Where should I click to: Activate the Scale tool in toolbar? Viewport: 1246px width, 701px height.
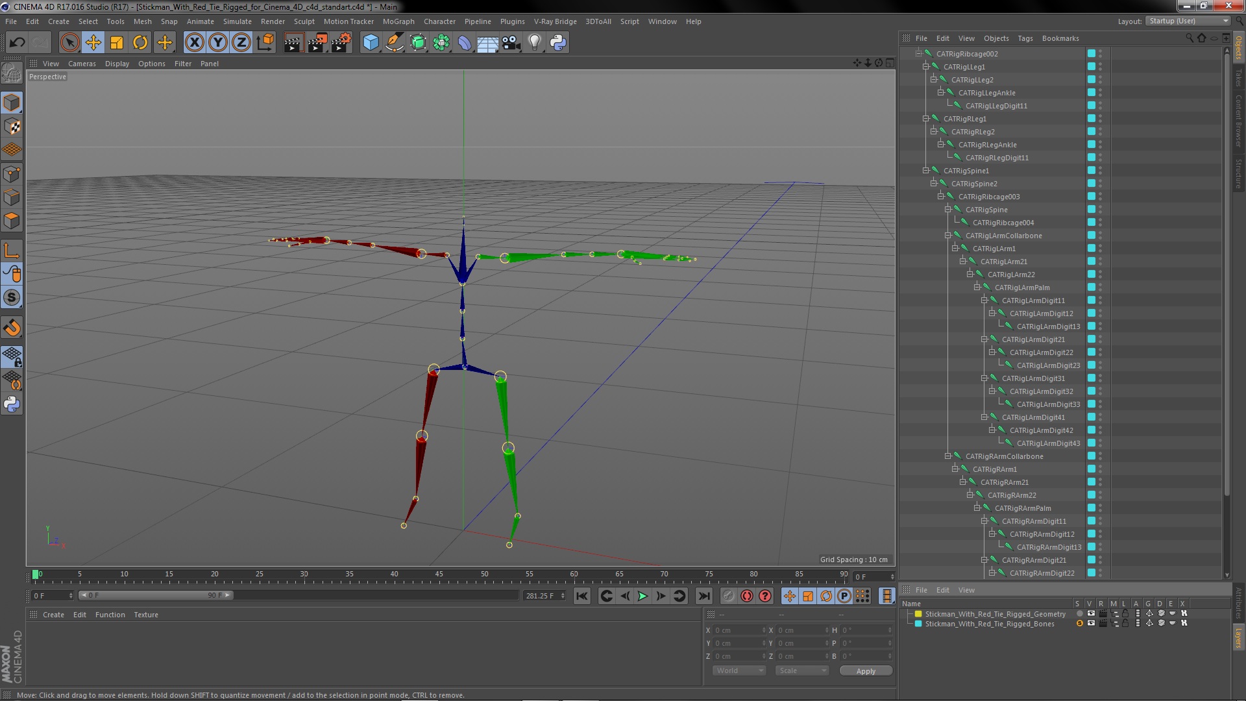point(117,43)
